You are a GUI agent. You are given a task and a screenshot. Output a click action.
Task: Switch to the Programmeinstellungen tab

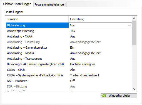(50, 4)
